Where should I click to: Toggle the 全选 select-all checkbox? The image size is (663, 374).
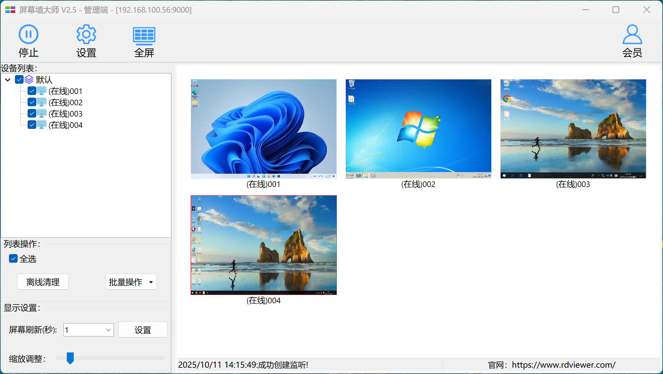click(13, 258)
